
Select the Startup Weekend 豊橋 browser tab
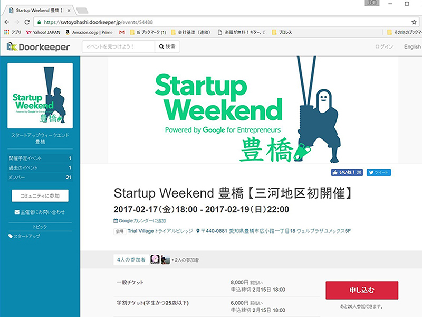click(x=40, y=10)
